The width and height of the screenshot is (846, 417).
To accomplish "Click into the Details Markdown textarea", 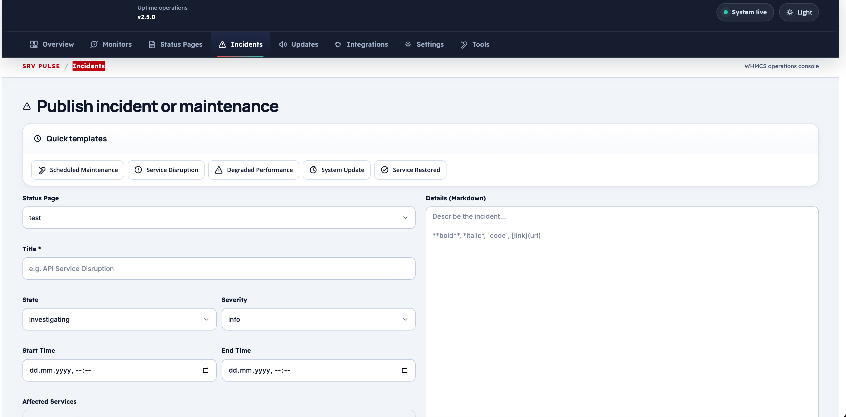I will [622, 312].
